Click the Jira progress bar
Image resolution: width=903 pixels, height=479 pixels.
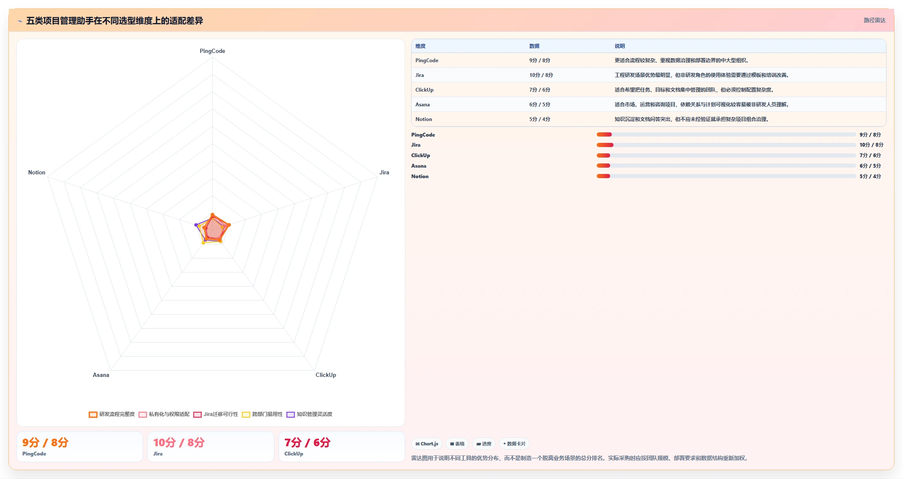(x=726, y=145)
